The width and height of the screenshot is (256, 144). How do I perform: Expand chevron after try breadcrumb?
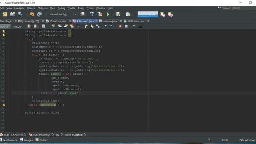tap(62, 135)
